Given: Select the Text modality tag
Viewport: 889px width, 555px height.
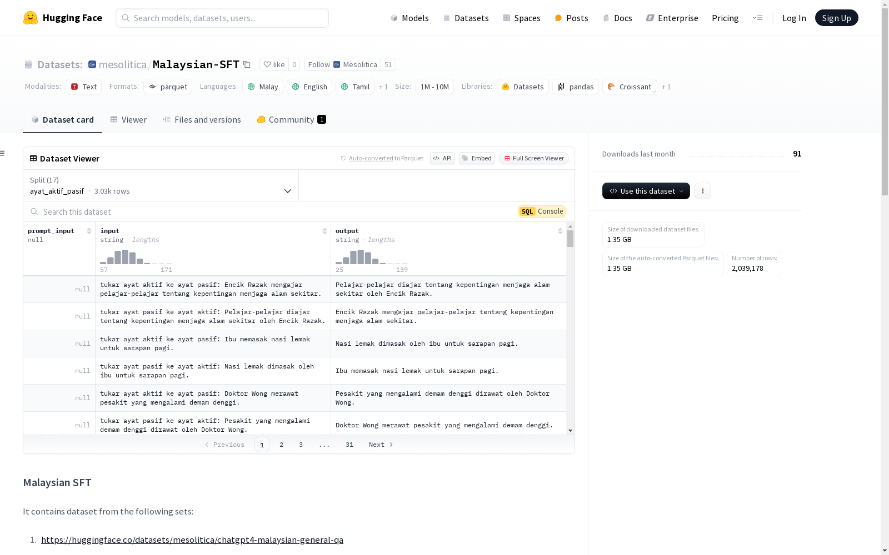Looking at the screenshot, I should 84,87.
